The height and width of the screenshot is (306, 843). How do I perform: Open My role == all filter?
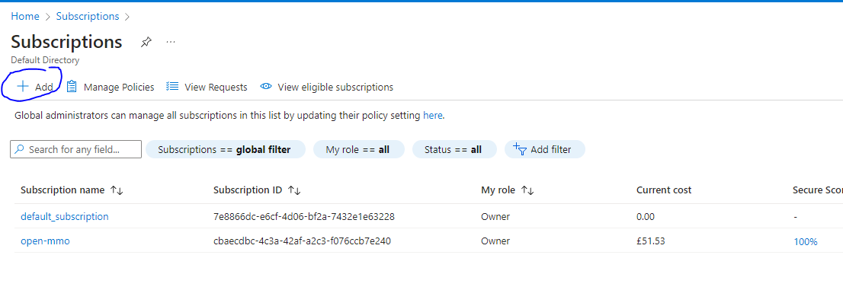[x=358, y=150]
